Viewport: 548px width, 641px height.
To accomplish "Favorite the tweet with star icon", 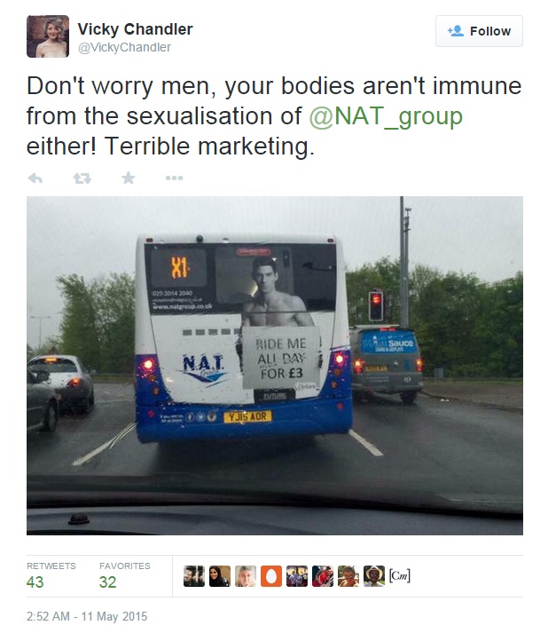I will 129,178.
